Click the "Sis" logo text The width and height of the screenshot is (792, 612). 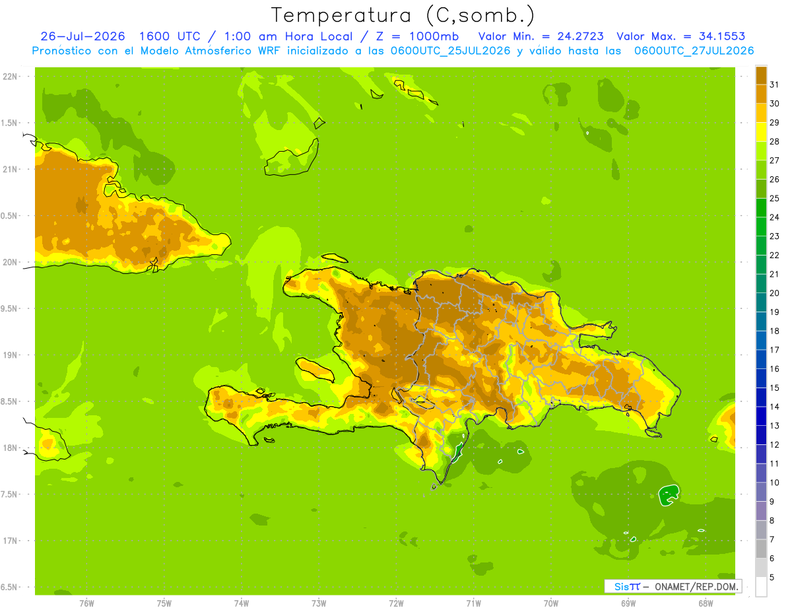point(622,586)
